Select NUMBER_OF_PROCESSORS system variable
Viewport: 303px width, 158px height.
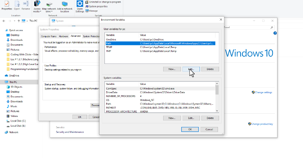point(160,96)
